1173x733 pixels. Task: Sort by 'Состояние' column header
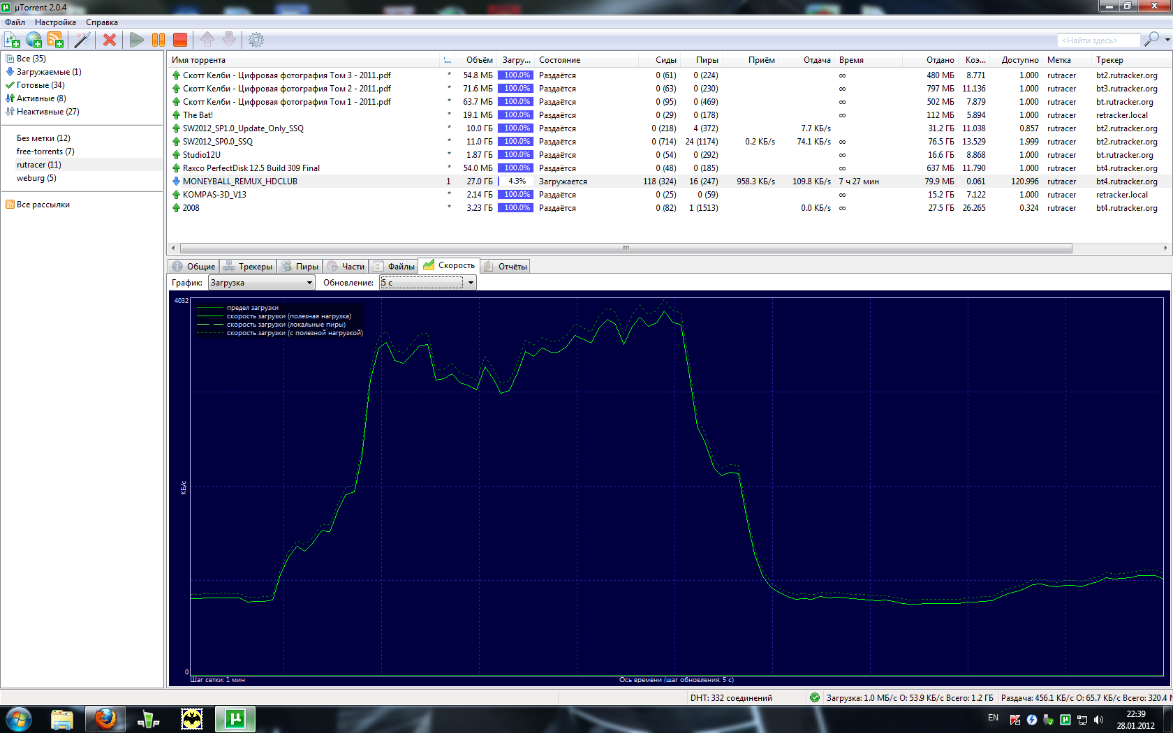(586, 60)
